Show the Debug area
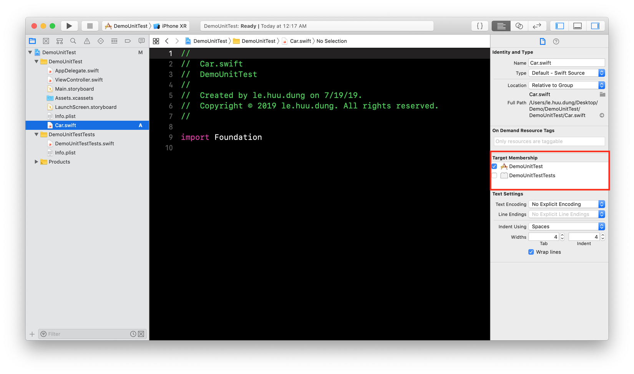Screen dimensions: 634x374 click(578, 26)
